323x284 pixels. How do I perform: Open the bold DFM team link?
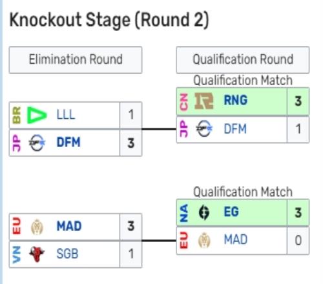[x=68, y=142]
